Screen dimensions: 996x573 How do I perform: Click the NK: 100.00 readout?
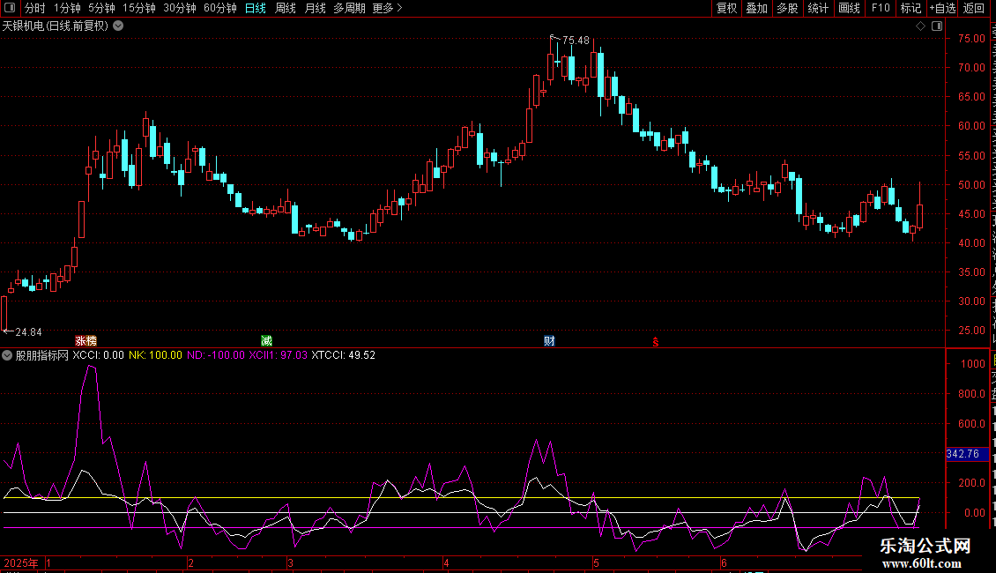(155, 356)
